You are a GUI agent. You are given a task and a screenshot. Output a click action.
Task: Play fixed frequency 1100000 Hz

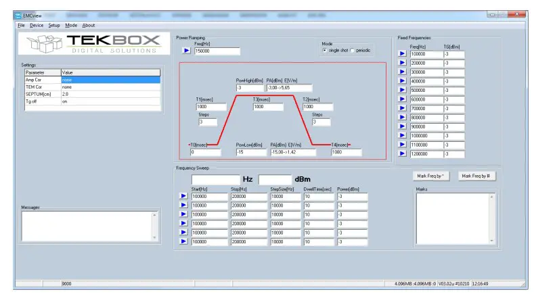coord(402,145)
